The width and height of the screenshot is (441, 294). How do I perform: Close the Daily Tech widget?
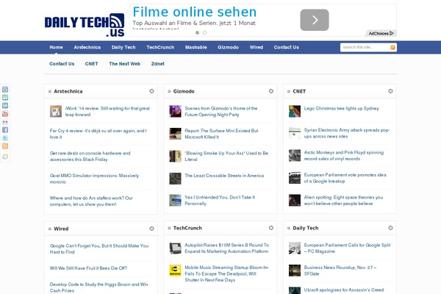[x=390, y=228]
